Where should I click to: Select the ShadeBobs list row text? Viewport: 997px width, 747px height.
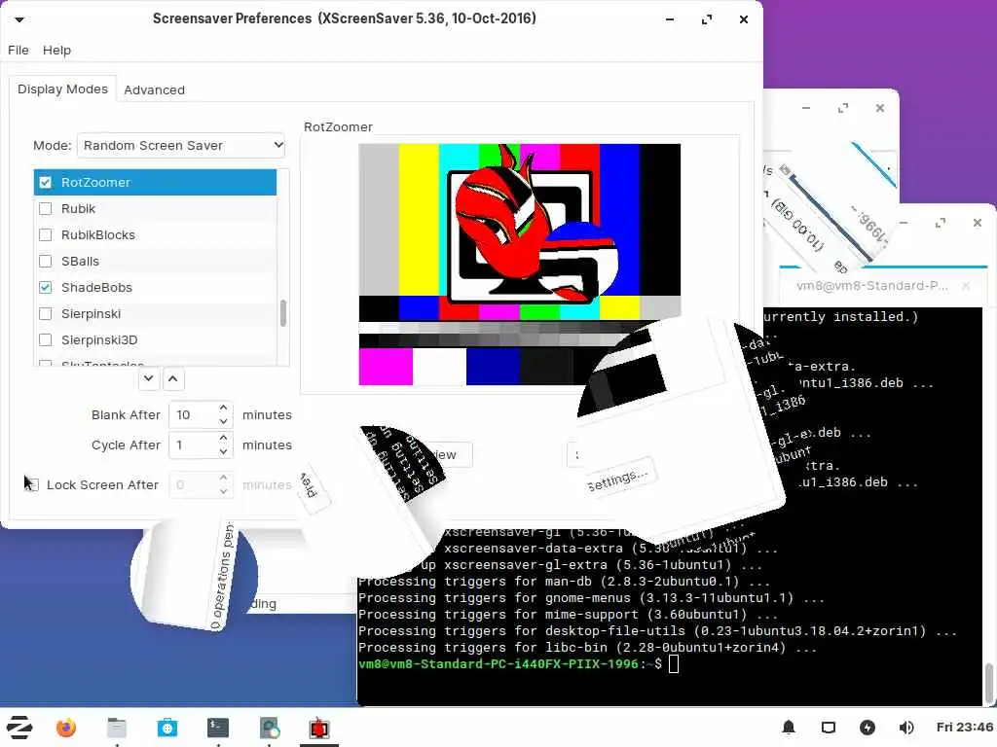coord(96,287)
